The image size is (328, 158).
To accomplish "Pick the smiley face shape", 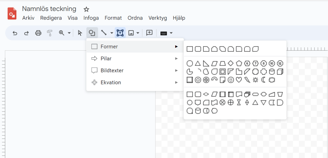I will pyautogui.click(x=231, y=80).
